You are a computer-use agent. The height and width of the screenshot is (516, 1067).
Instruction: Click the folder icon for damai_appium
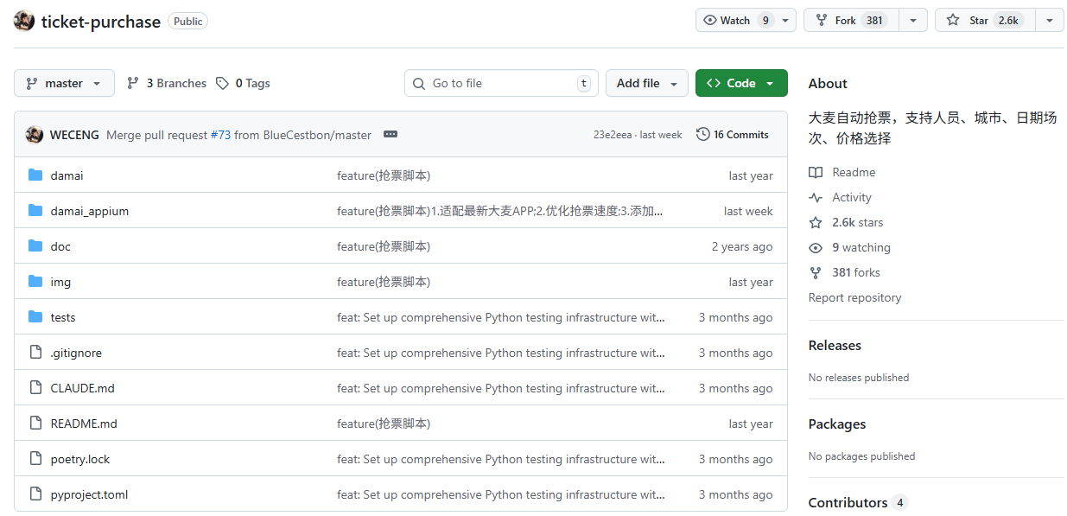pos(35,211)
